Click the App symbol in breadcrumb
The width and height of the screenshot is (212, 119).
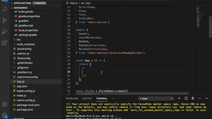tap(88, 3)
